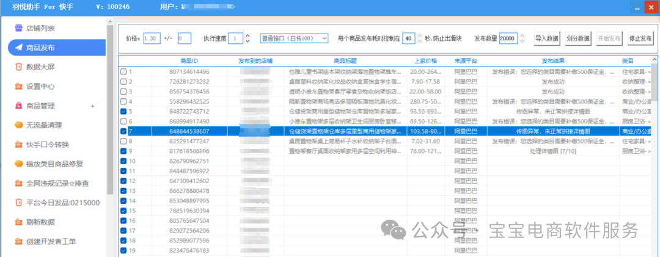Click the 发布结果 column header

[x=553, y=61]
